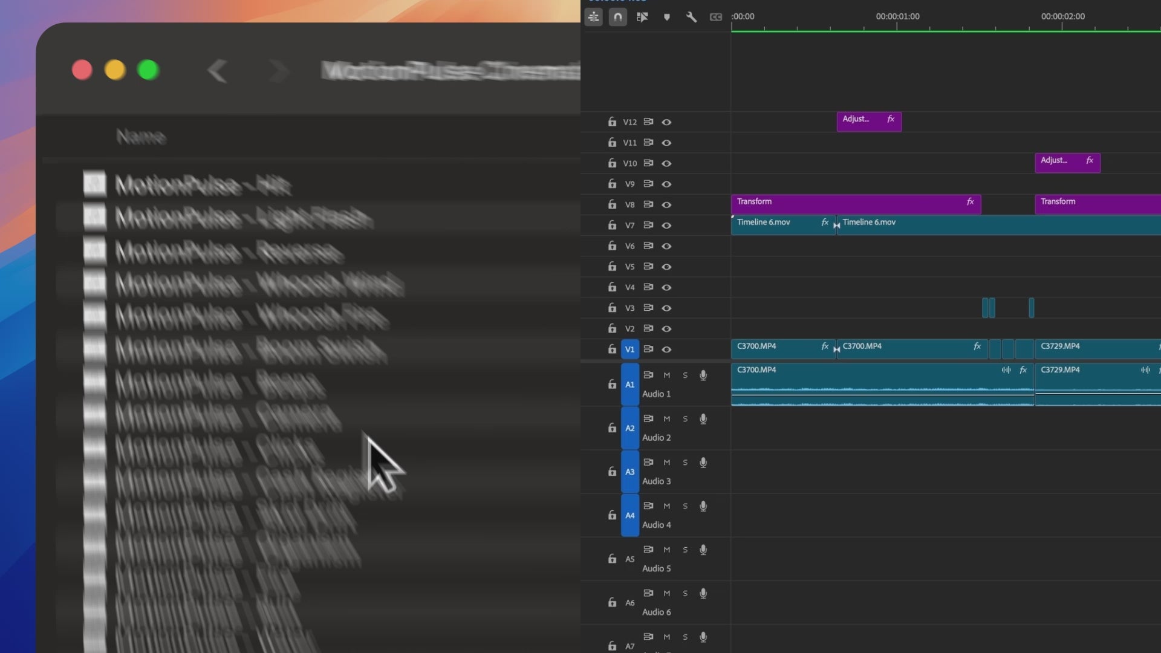Solo the Audio 4 track
The height and width of the screenshot is (653, 1161).
tap(685, 506)
